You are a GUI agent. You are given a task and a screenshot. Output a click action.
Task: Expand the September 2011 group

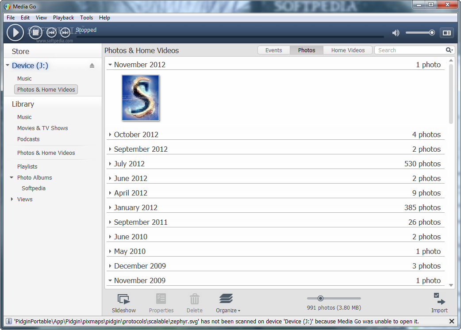click(x=110, y=222)
